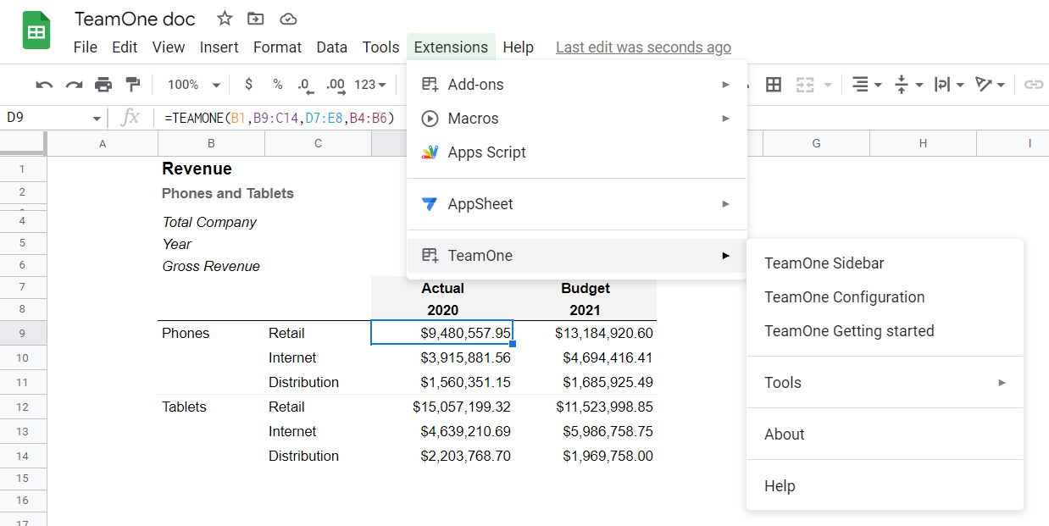The height and width of the screenshot is (526, 1049).
Task: Select the 'Total Company' cell
Action: pos(211,222)
